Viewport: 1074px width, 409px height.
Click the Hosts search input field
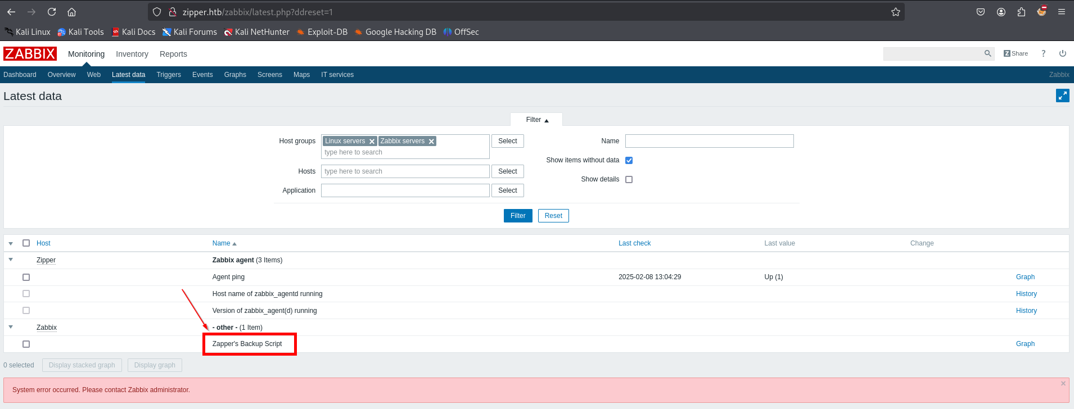pyautogui.click(x=405, y=171)
